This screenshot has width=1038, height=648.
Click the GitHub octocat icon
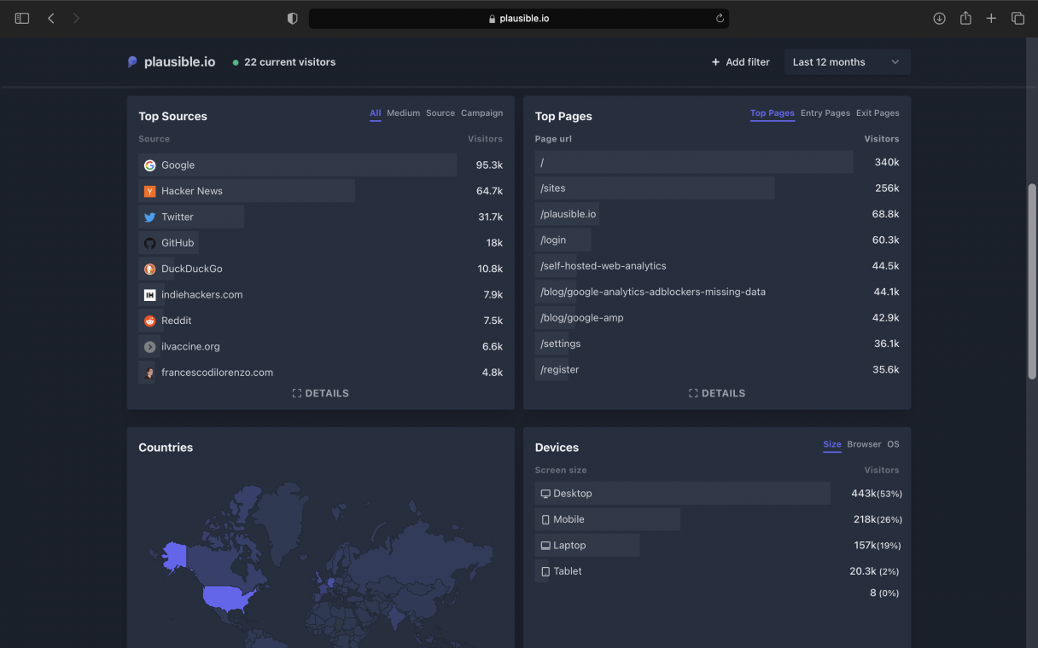(149, 243)
